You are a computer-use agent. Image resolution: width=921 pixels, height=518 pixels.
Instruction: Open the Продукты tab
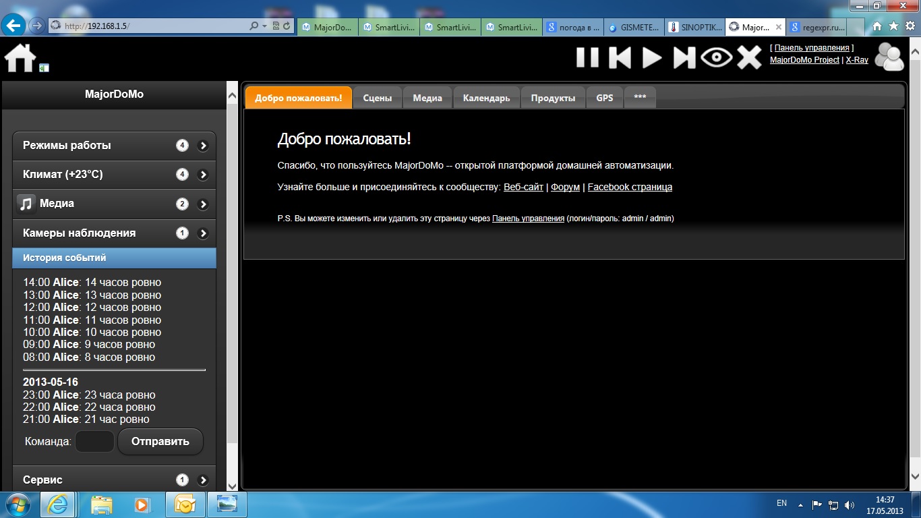553,97
